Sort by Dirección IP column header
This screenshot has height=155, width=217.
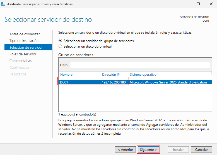tap(111, 75)
